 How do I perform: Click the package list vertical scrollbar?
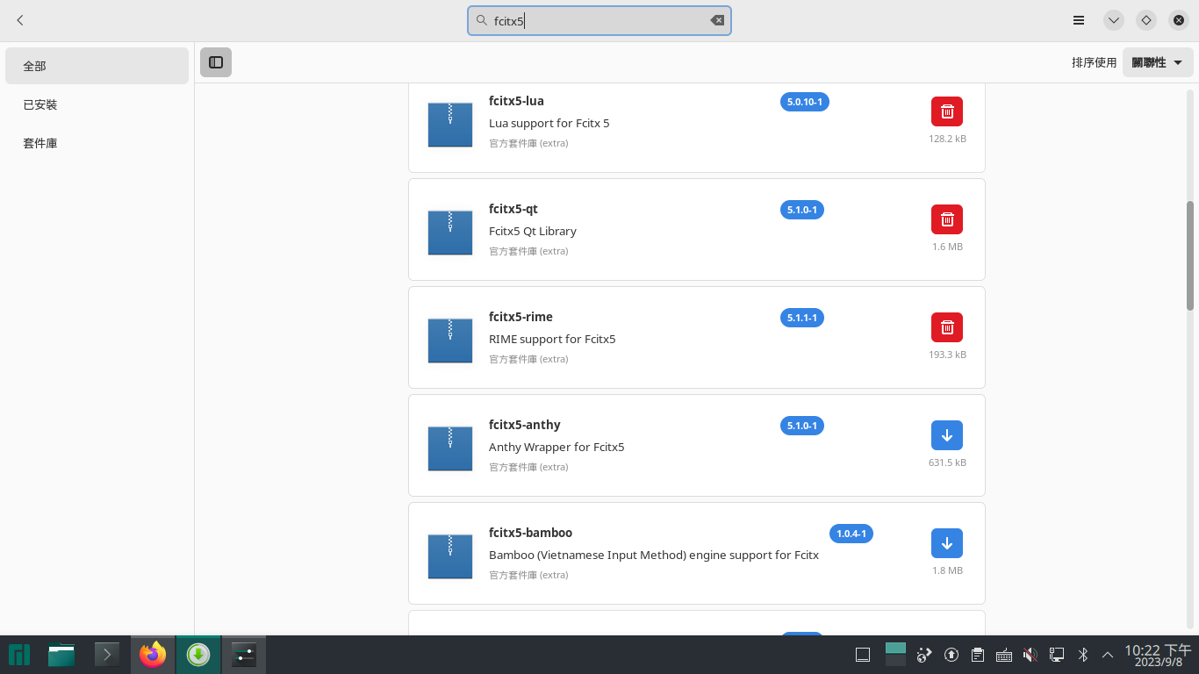pyautogui.click(x=1190, y=255)
